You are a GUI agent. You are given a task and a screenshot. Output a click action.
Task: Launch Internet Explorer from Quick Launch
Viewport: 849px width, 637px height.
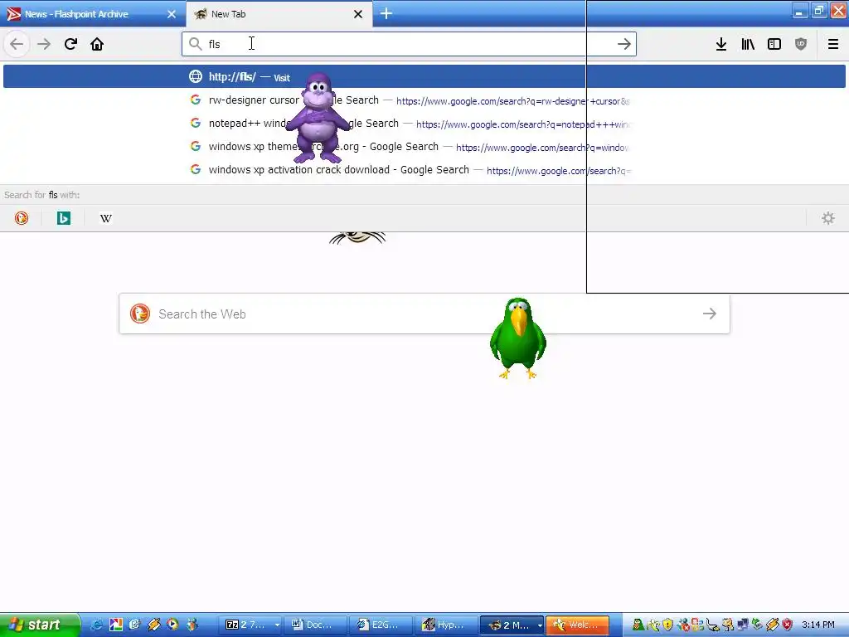click(x=97, y=625)
